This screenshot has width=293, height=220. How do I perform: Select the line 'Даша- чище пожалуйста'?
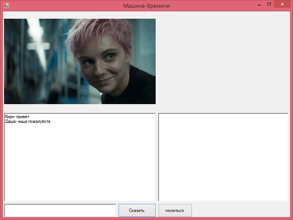[27, 121]
